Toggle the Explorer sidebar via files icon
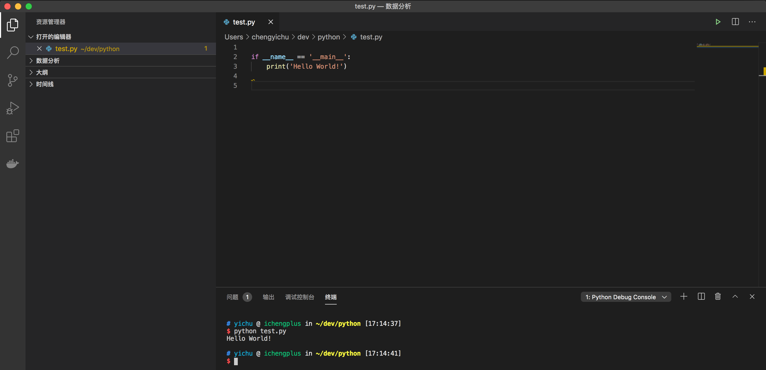This screenshot has width=766, height=370. [x=13, y=25]
